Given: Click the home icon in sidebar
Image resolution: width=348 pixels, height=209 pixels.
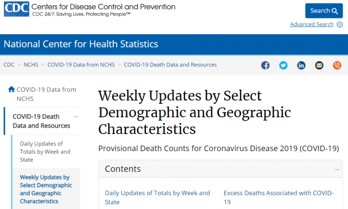Looking at the screenshot, I should click(12, 89).
